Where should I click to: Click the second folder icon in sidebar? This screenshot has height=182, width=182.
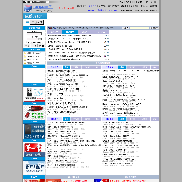[x=25, y=56]
